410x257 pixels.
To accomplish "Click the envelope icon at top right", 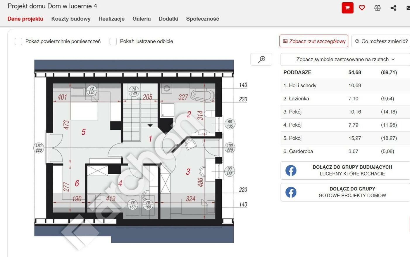I will [x=408, y=8].
